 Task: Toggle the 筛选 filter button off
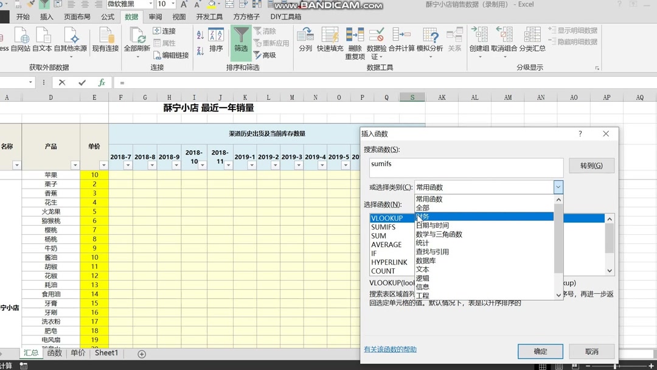click(241, 43)
